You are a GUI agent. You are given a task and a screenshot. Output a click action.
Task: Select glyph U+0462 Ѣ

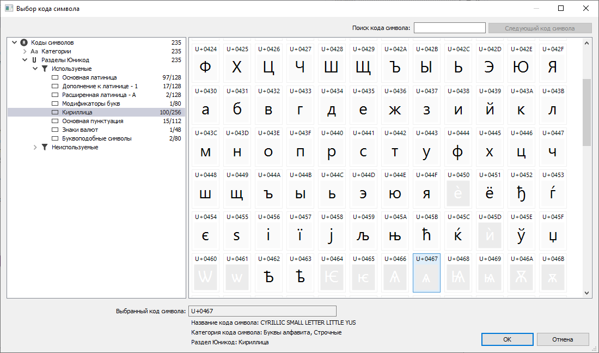pos(268,273)
